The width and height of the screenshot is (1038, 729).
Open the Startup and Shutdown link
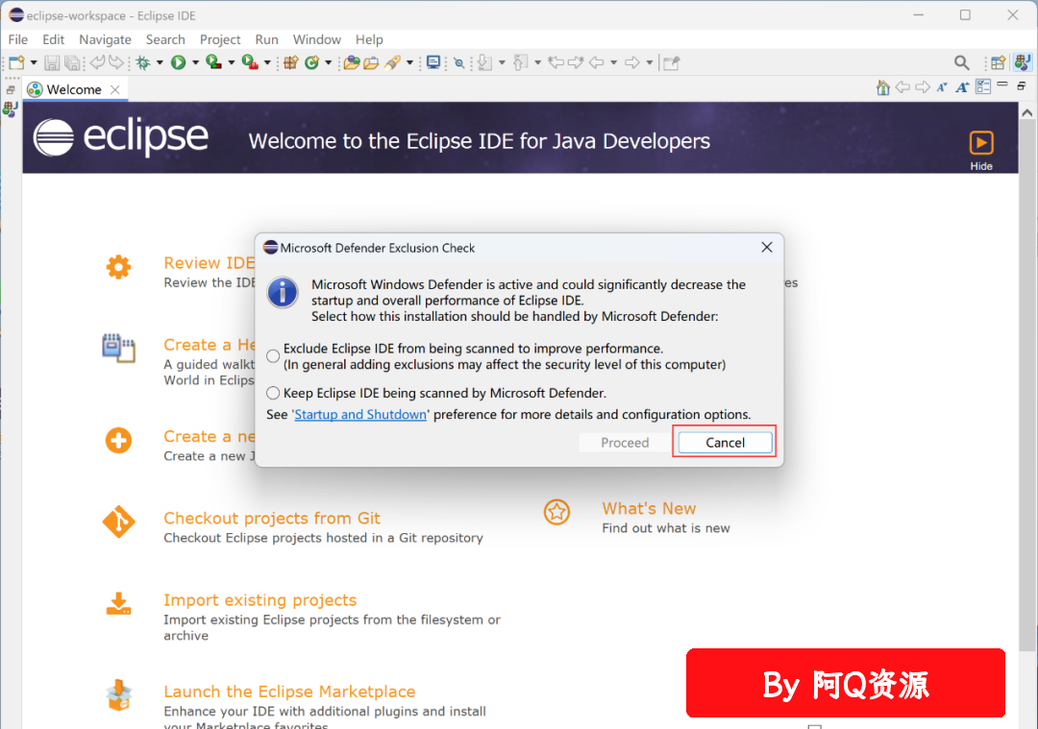[360, 414]
